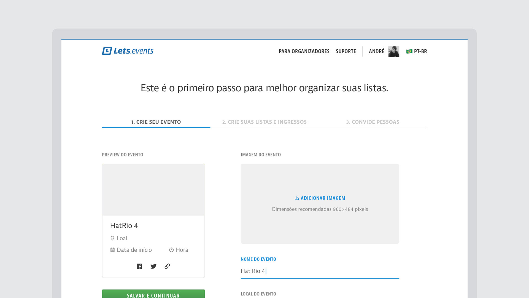Copy event link with chain icon
The image size is (529, 298).
pyautogui.click(x=167, y=266)
